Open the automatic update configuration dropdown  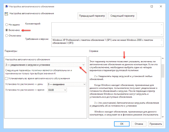pos(45,65)
